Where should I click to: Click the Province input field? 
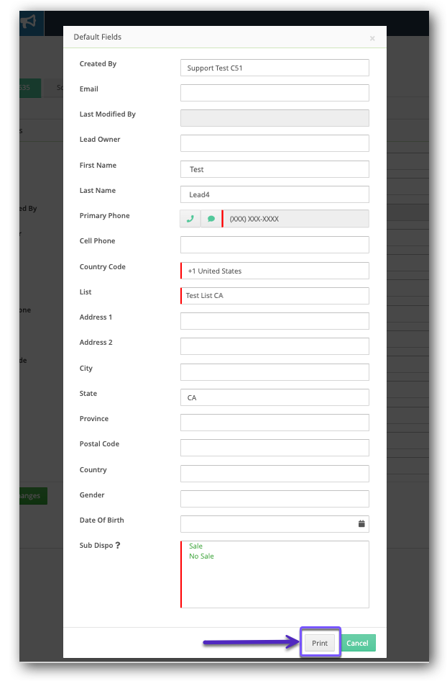275,423
